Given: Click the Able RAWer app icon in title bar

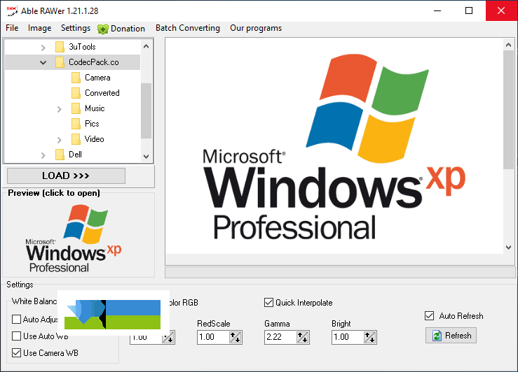Looking at the screenshot, I should pos(12,11).
